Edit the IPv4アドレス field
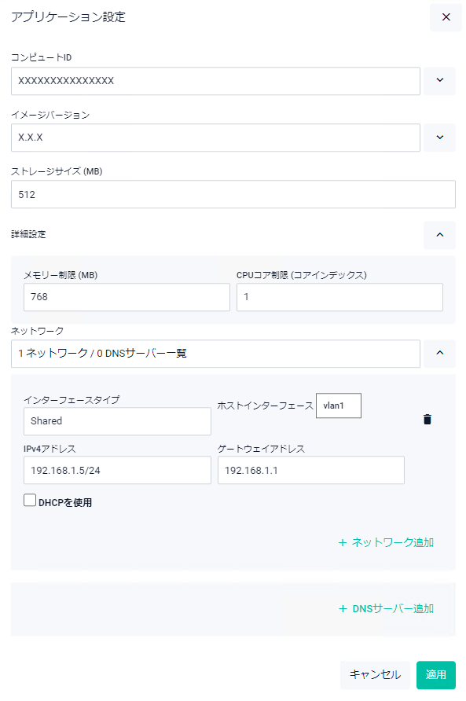Screen dimensions: 466x701 coord(117,470)
